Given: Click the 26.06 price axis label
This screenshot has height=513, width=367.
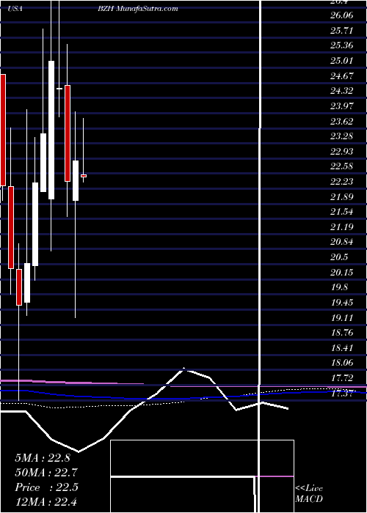Looking at the screenshot, I should tap(342, 15).
